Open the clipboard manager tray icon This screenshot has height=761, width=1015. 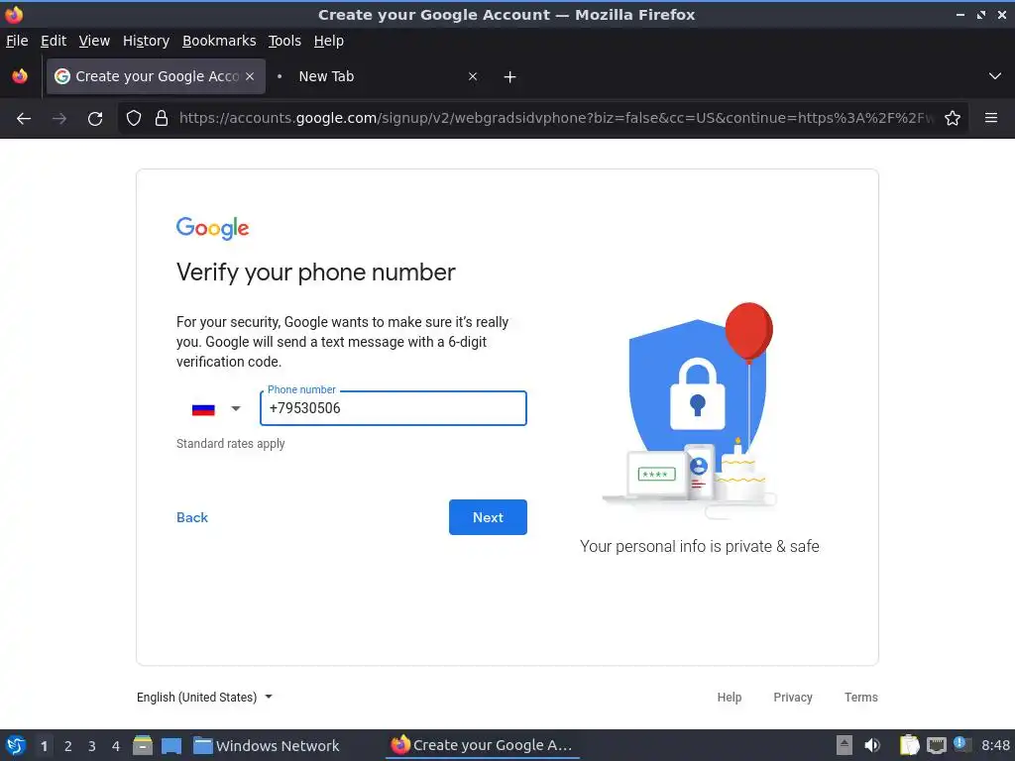pyautogui.click(x=909, y=745)
